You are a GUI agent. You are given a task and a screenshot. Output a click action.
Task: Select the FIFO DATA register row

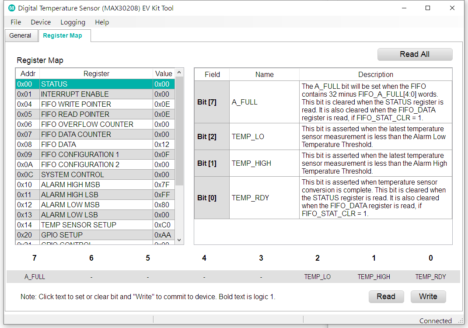click(95, 144)
